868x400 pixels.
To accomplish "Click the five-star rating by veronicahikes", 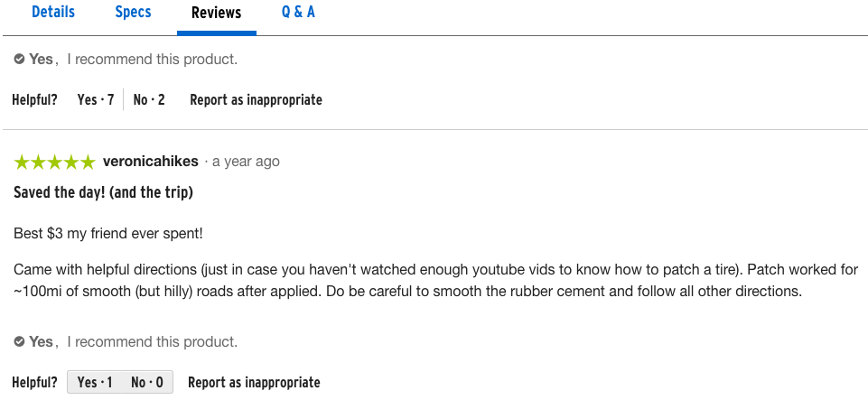I will point(54,163).
